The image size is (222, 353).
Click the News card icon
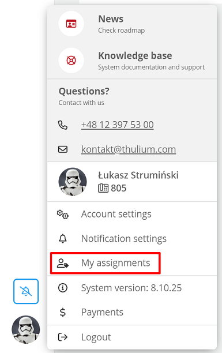pyautogui.click(x=71, y=24)
